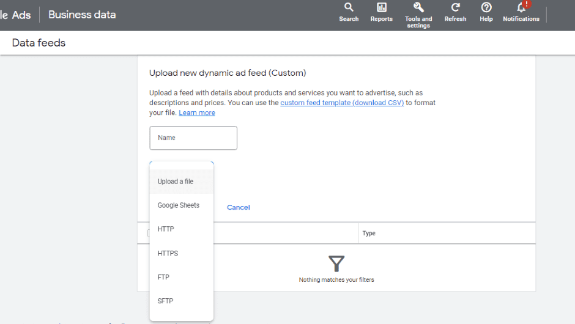Open the custom feed template download link
The image size is (575, 324).
[x=342, y=103]
